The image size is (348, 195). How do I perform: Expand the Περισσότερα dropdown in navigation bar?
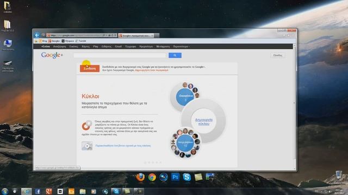[x=181, y=47]
